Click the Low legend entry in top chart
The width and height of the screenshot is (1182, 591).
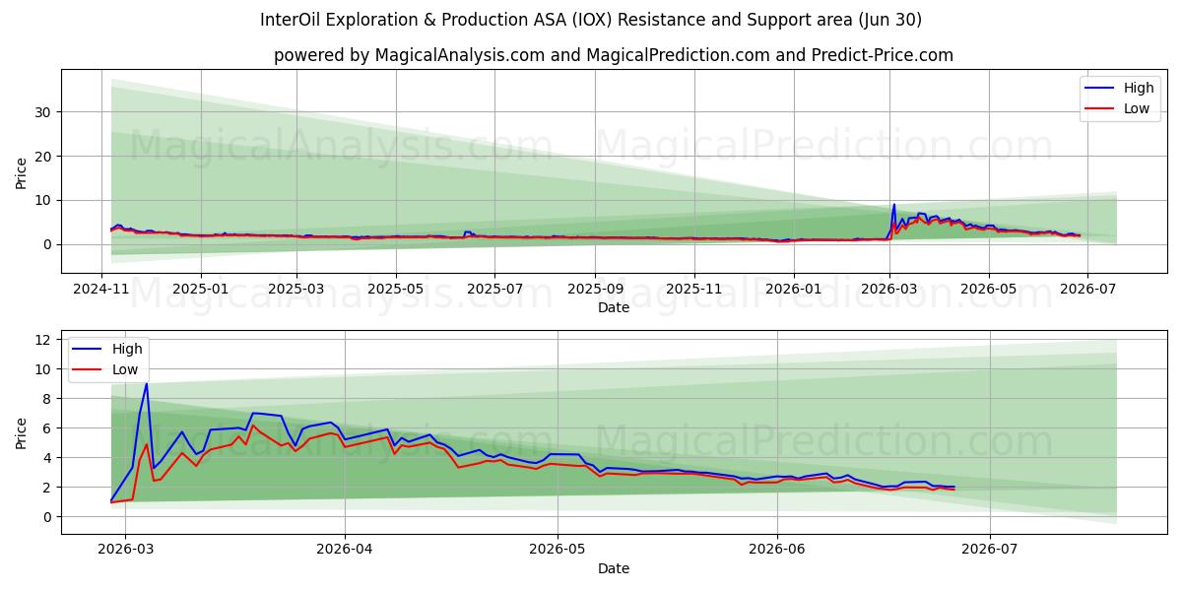click(x=1117, y=108)
